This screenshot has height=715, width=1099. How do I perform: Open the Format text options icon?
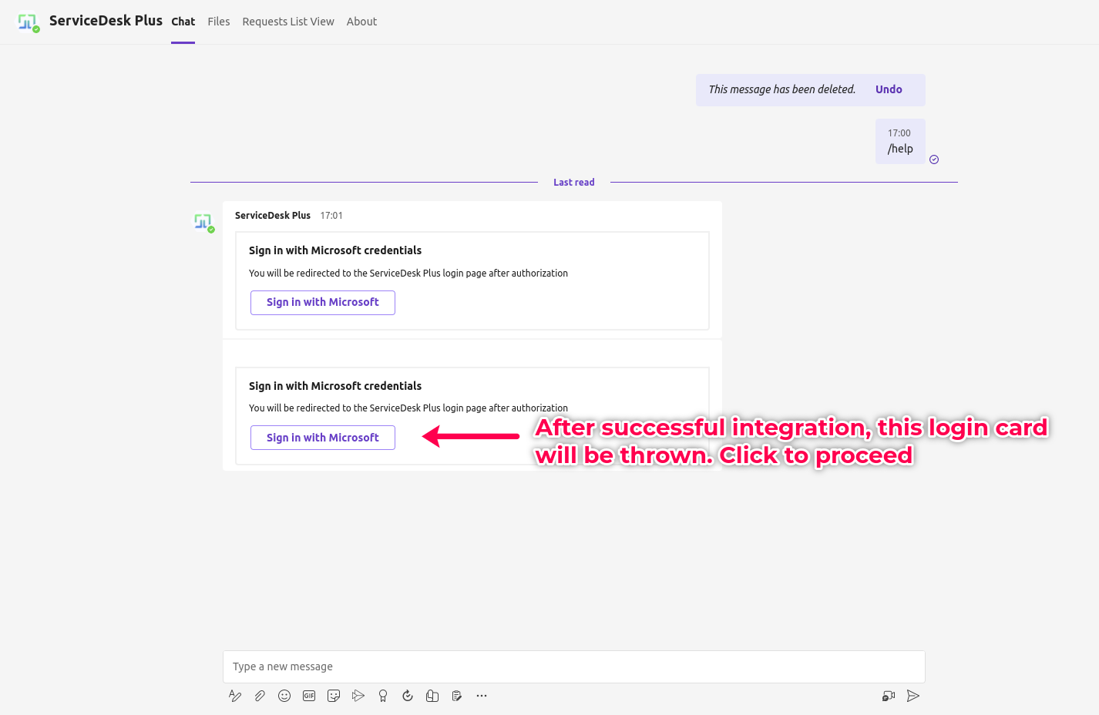pos(235,696)
